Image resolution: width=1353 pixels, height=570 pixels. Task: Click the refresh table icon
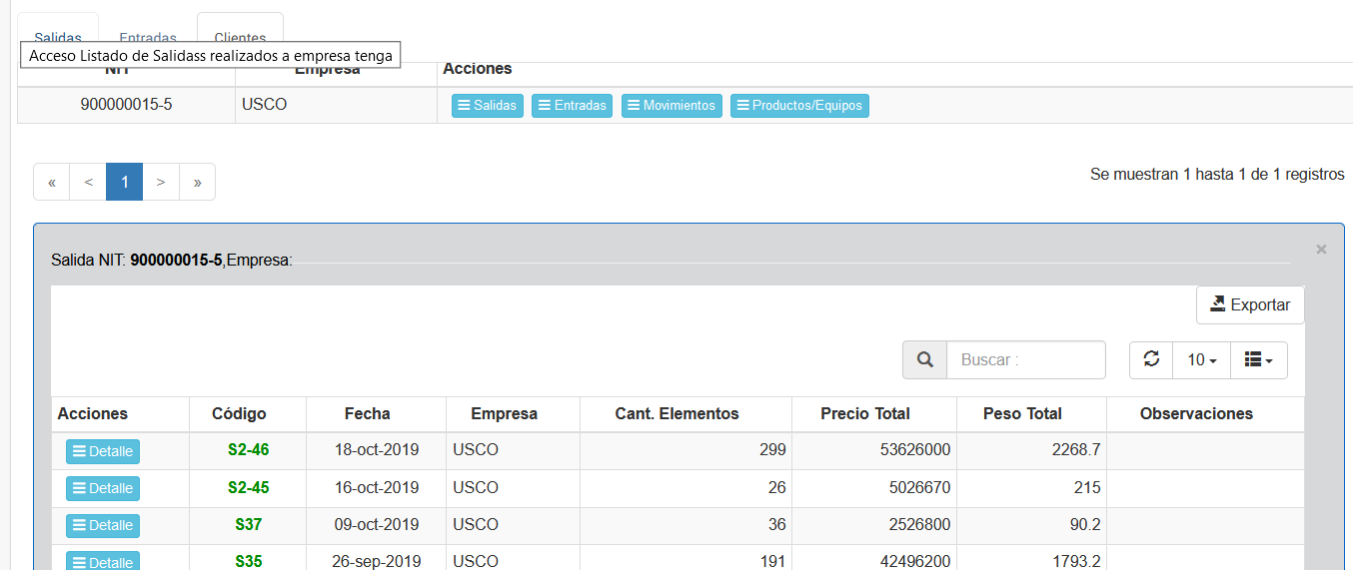coord(1151,359)
